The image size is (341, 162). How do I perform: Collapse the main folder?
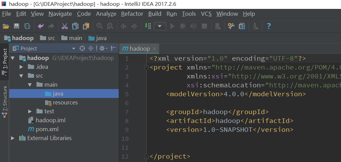[30, 85]
